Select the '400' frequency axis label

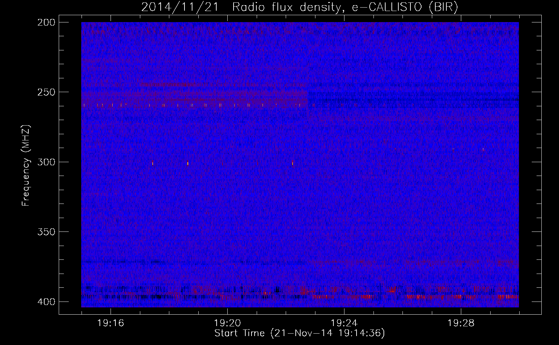point(46,302)
